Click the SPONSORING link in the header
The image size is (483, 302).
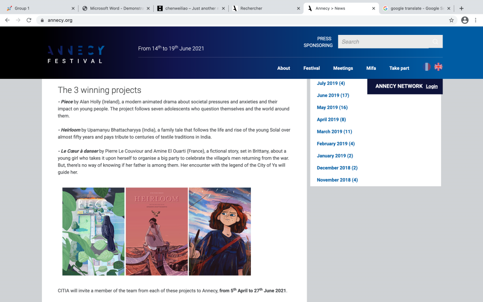[318, 45]
